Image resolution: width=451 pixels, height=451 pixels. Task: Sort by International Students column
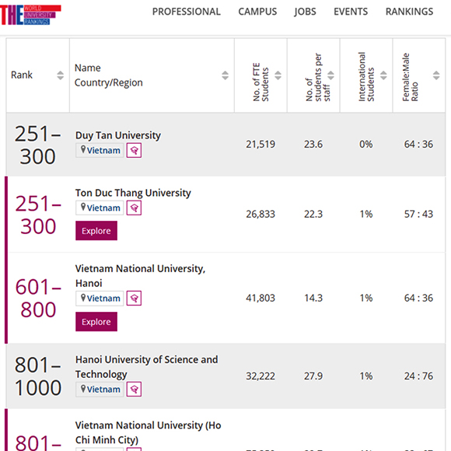click(383, 75)
